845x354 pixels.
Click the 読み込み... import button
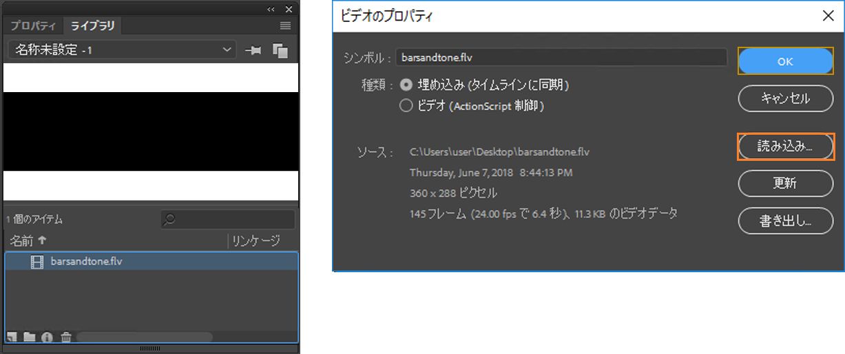pyautogui.click(x=785, y=146)
